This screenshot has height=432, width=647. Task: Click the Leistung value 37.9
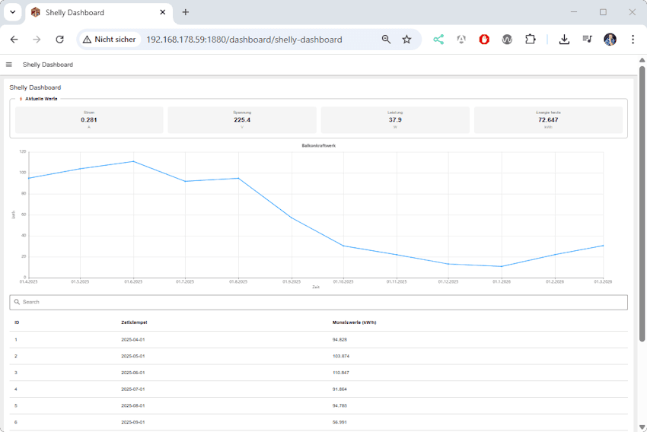[x=395, y=120]
